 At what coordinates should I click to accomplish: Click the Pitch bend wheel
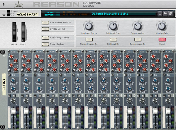(x=14, y=32)
